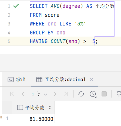Click the '3%' string literal
The width and height of the screenshot is (121, 126).
click(80, 24)
